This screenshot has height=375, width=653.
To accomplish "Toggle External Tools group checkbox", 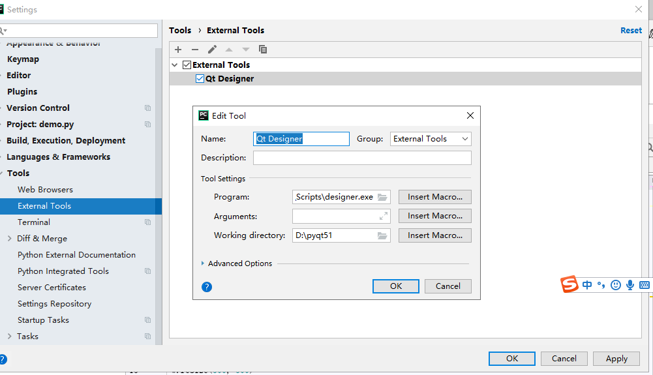I will [187, 65].
